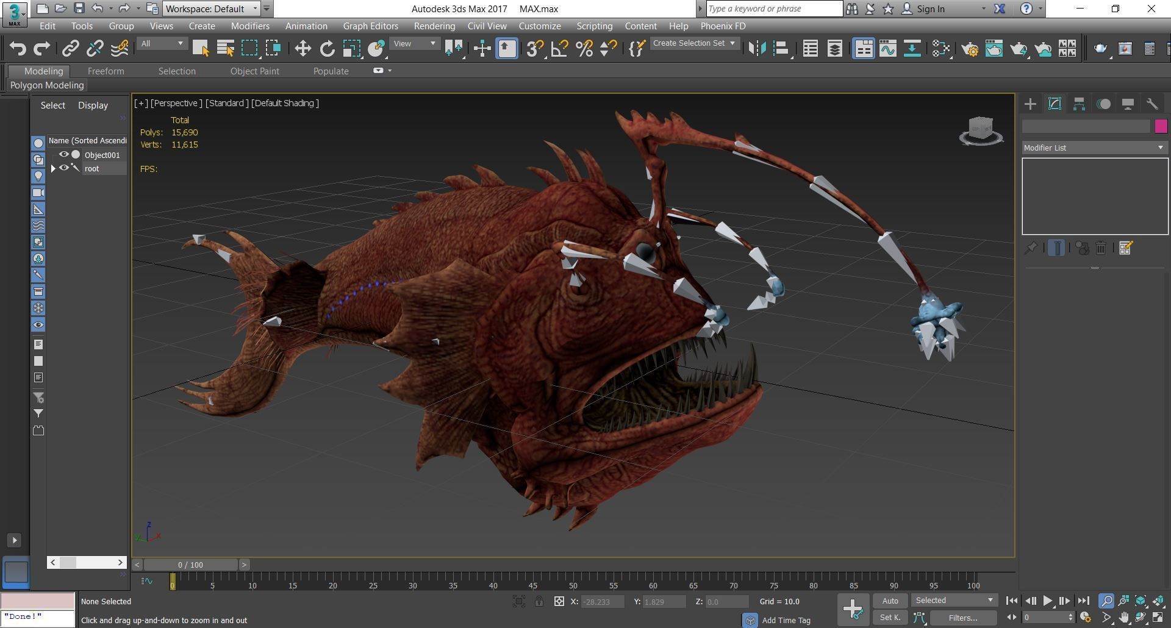
Task: Open the Selected key filter dropdown
Action: 954,601
